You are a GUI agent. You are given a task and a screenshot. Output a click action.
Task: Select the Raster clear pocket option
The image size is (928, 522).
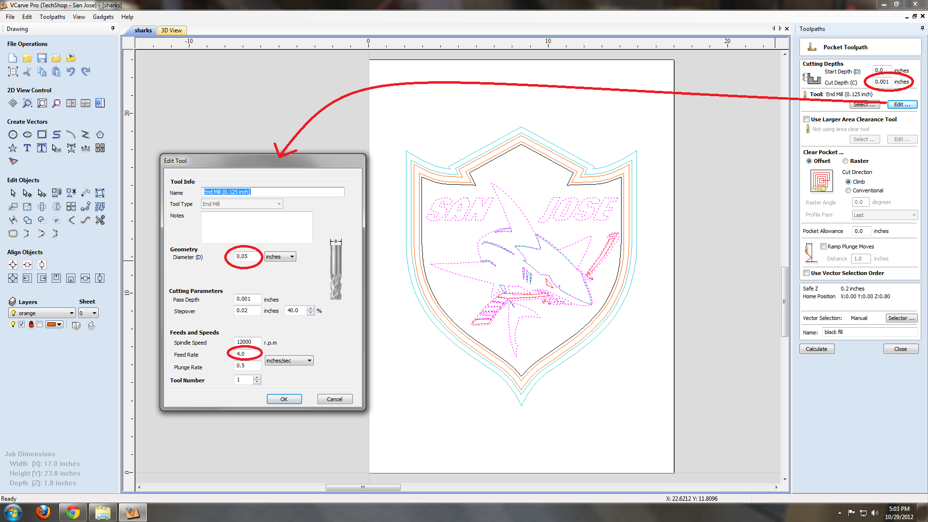(845, 161)
